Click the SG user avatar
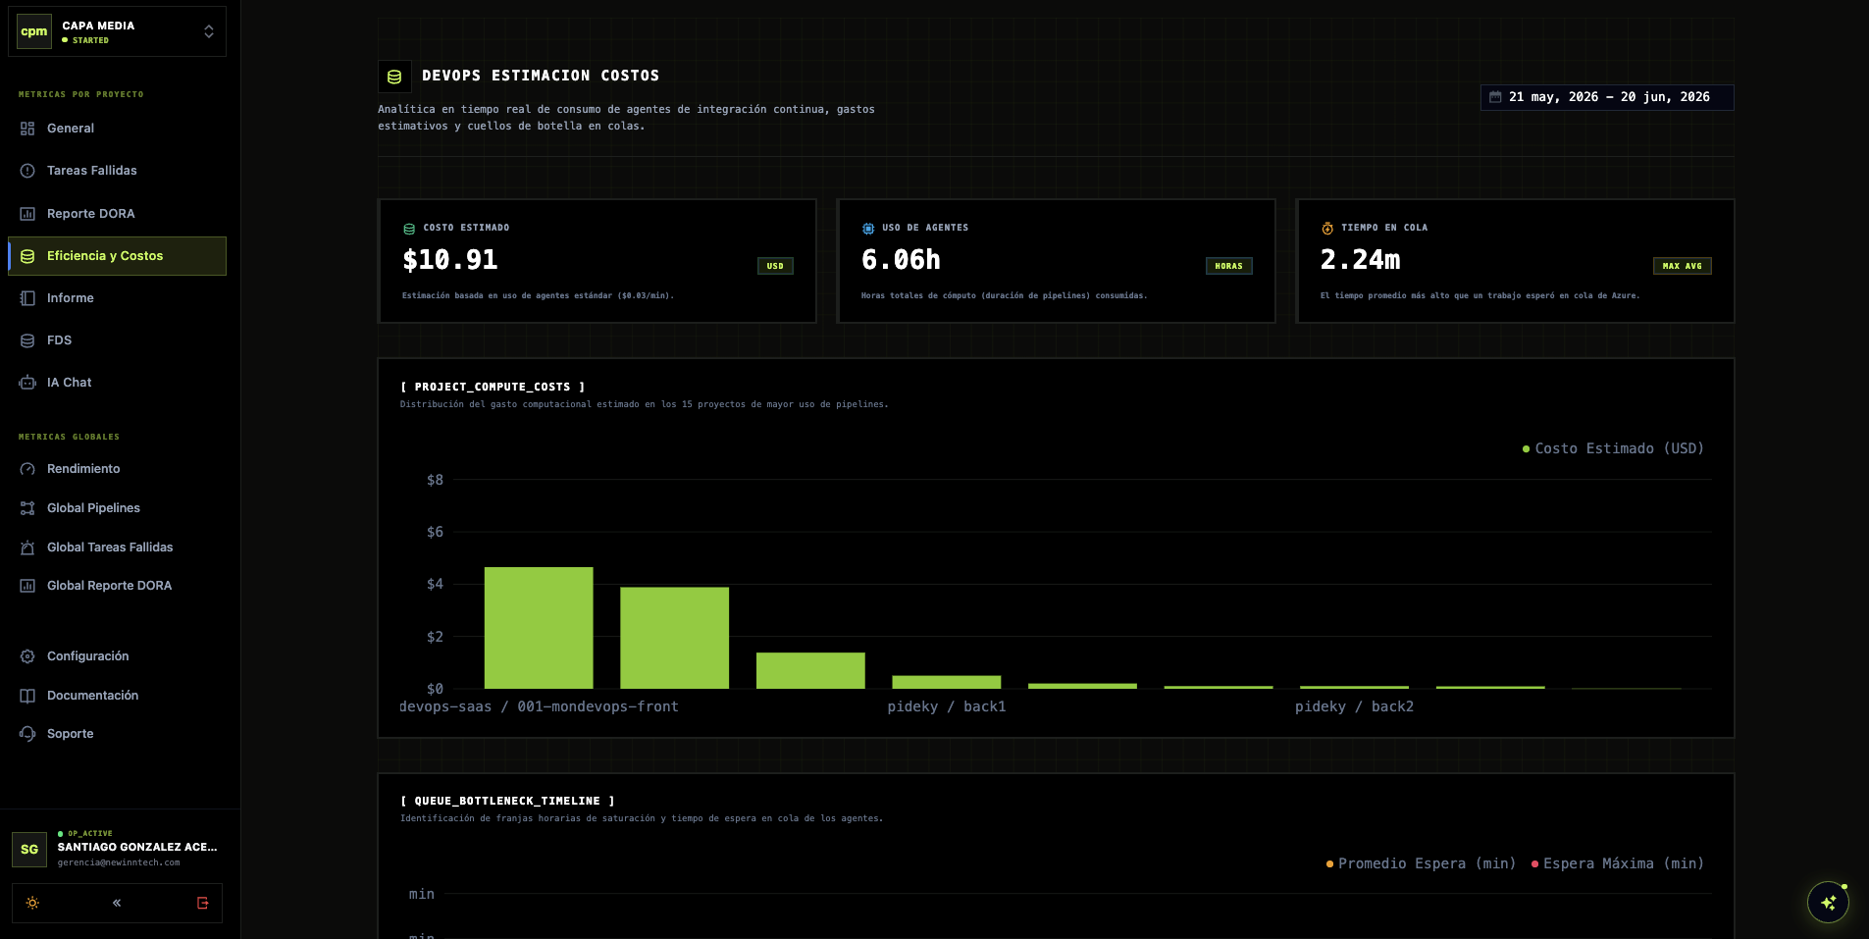 29,850
